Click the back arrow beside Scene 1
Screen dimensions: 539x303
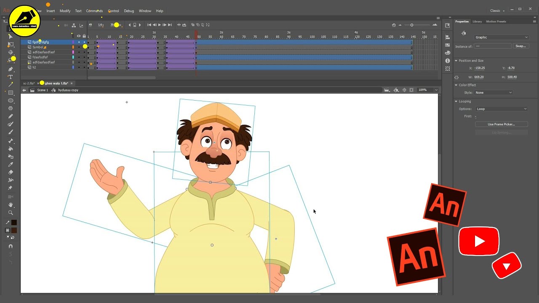pos(24,90)
